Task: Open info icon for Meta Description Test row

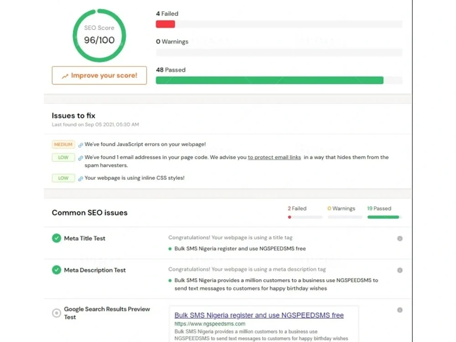Action: [400, 270]
